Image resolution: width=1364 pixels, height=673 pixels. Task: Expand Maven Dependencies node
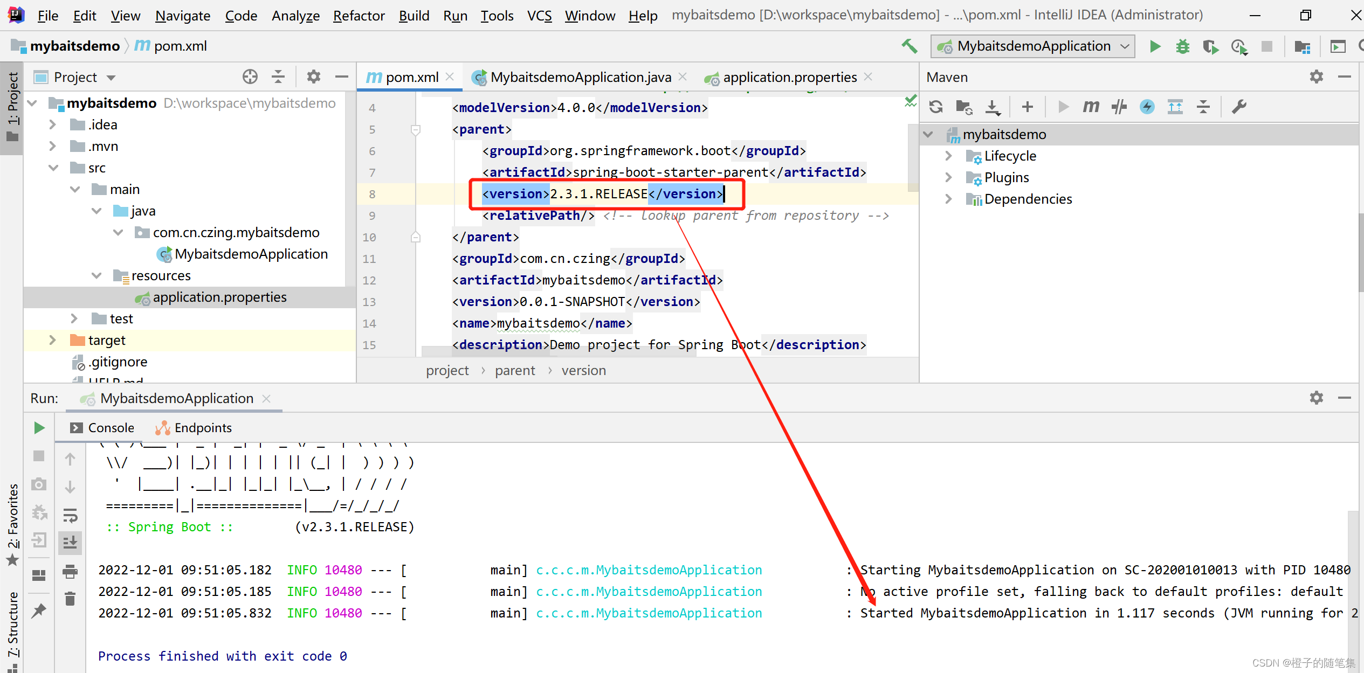[949, 199]
